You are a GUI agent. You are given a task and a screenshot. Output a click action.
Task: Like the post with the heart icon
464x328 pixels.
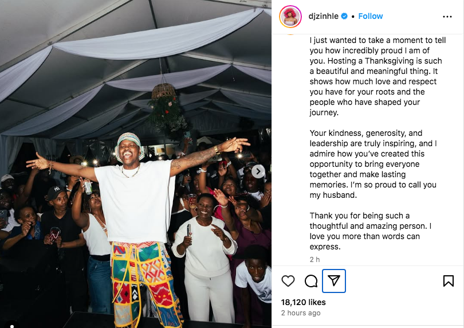coord(288,281)
